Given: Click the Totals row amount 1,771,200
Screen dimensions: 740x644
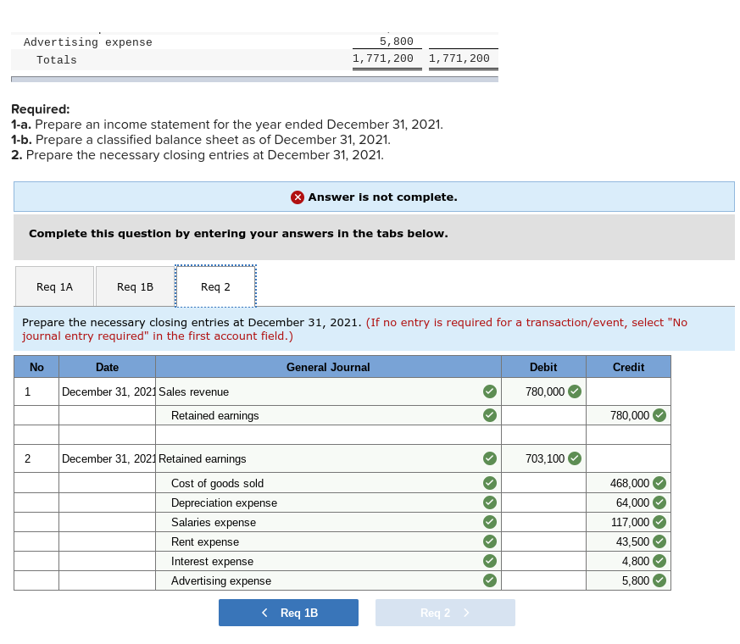Looking at the screenshot, I should 387,59.
